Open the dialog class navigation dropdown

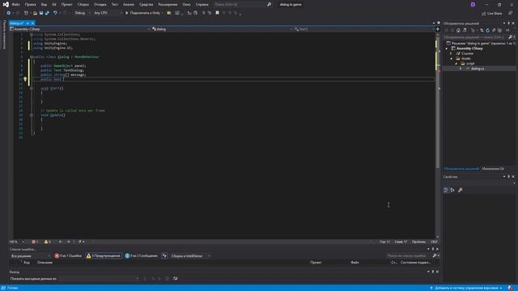(222, 29)
